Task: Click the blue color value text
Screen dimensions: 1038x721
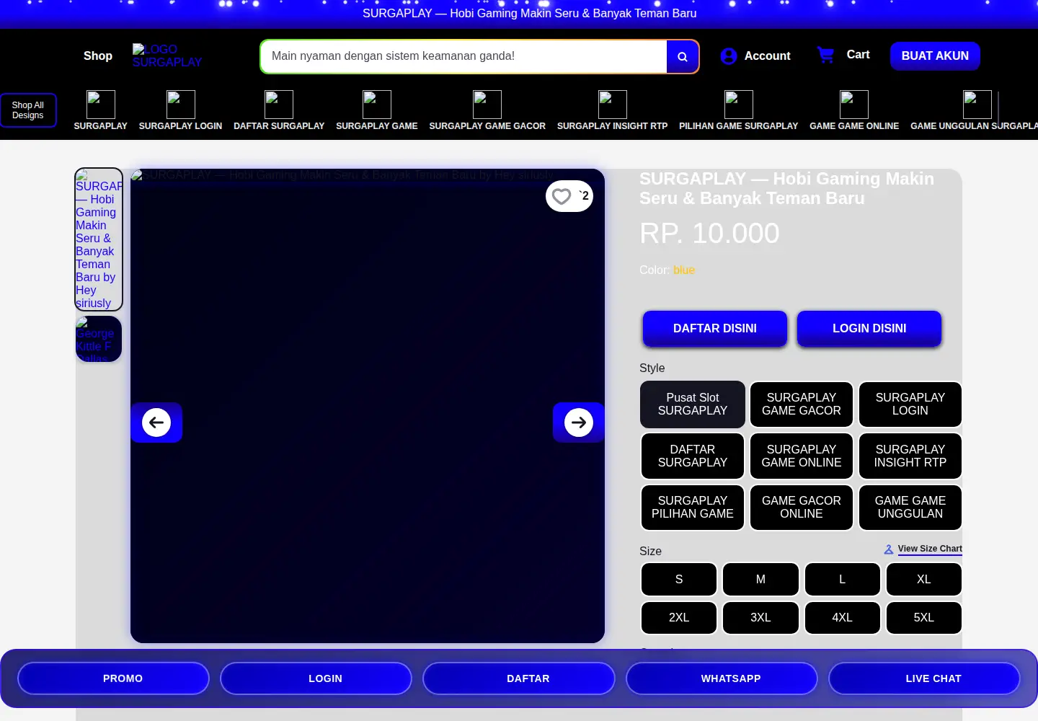Action: pos(684,270)
